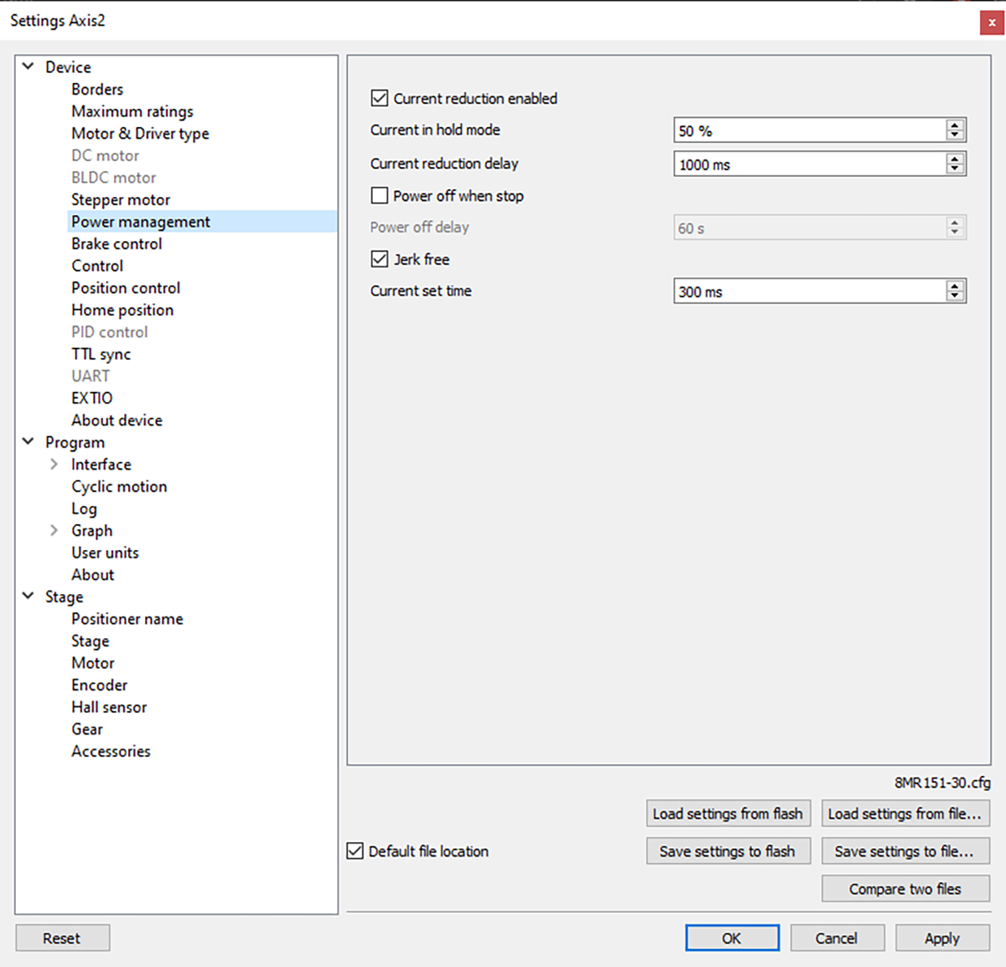Screen dimensions: 1006x967
Task: Enable Power off when stop
Action: (379, 195)
